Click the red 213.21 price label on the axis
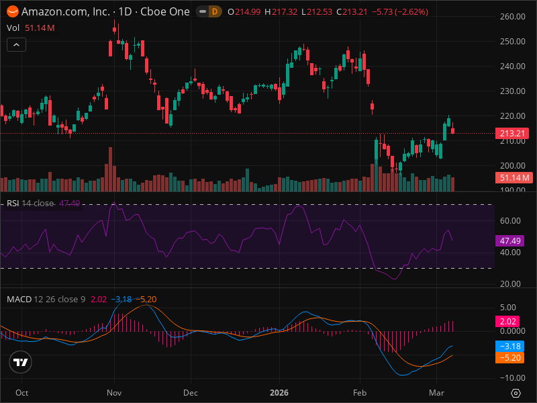This screenshot has width=537, height=403. (x=512, y=133)
